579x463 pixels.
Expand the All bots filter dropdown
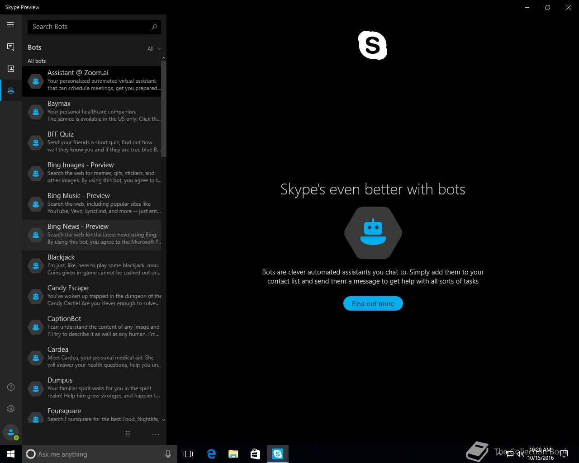click(154, 49)
